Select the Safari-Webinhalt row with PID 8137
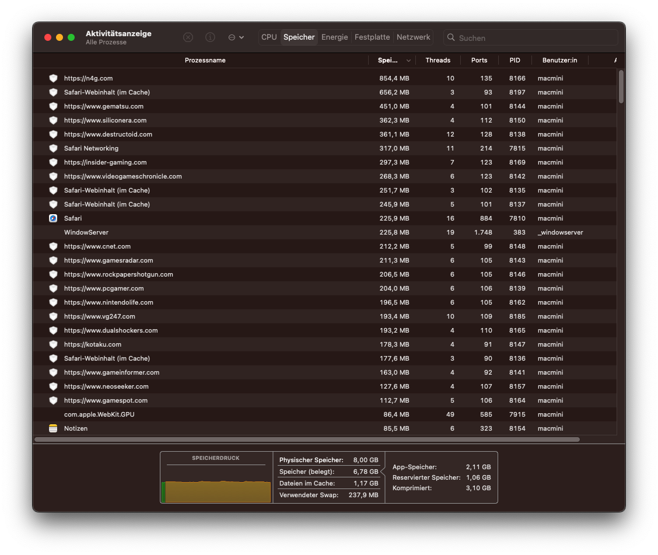 (325, 204)
